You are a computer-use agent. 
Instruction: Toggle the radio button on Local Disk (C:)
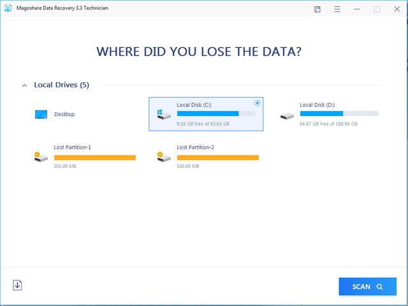tap(257, 103)
